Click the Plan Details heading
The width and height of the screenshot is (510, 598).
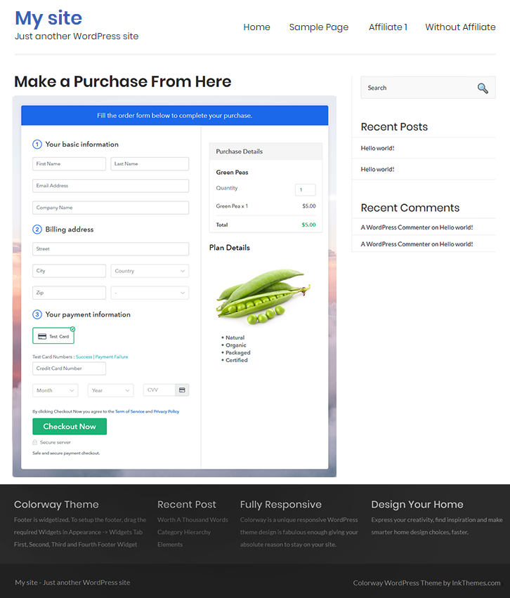[230, 248]
